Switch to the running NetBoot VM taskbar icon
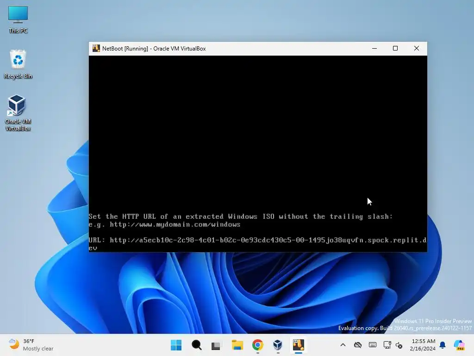 pyautogui.click(x=299, y=345)
